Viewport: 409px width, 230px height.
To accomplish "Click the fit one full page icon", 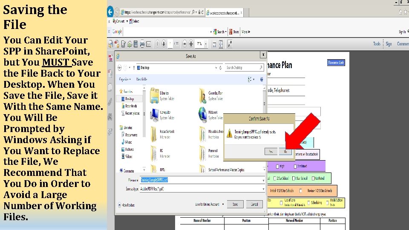I will pos(221,44).
